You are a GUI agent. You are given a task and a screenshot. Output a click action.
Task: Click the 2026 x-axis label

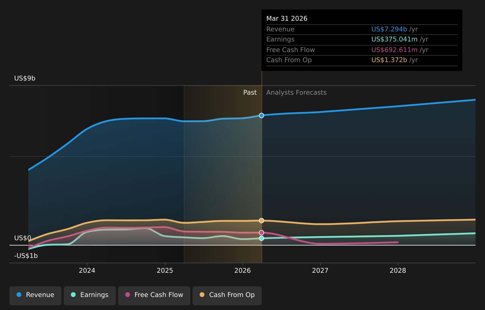pyautogui.click(x=243, y=271)
